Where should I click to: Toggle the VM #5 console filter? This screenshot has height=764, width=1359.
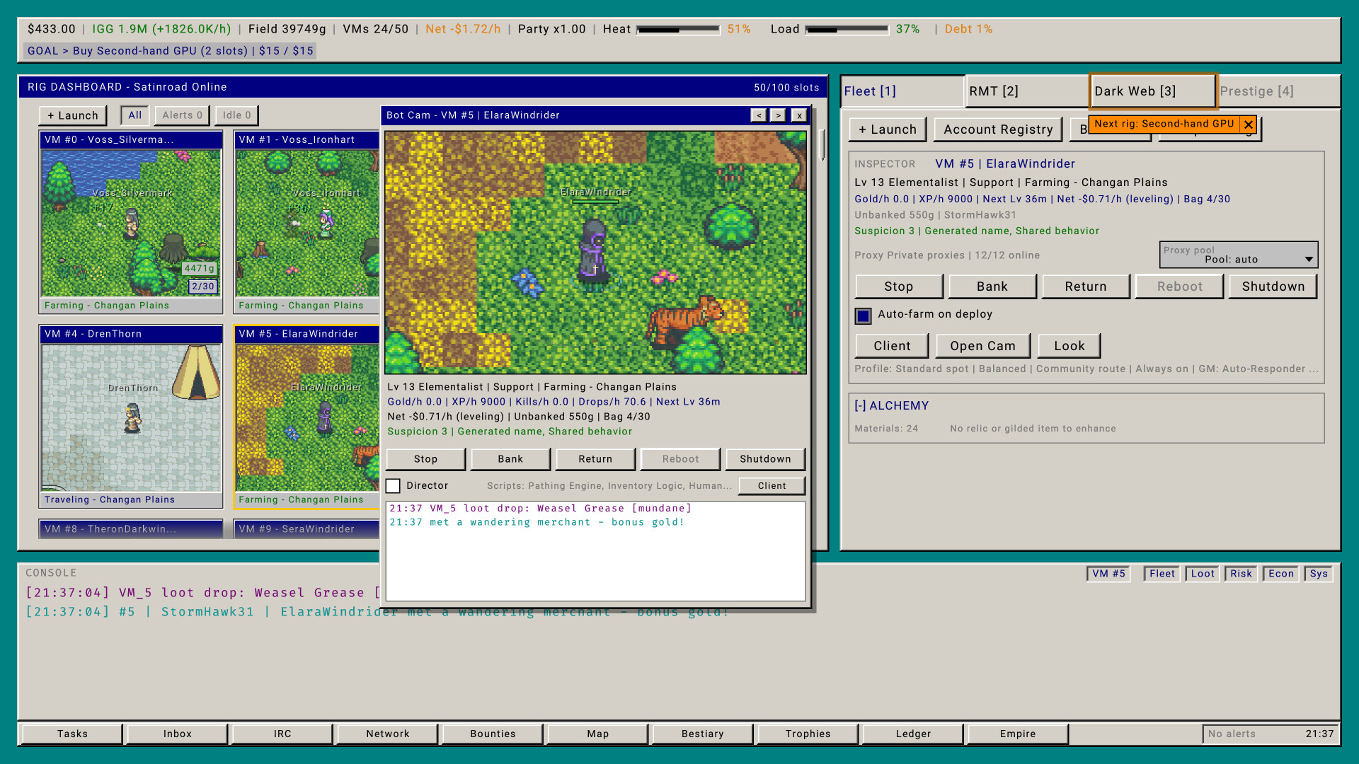point(1108,574)
